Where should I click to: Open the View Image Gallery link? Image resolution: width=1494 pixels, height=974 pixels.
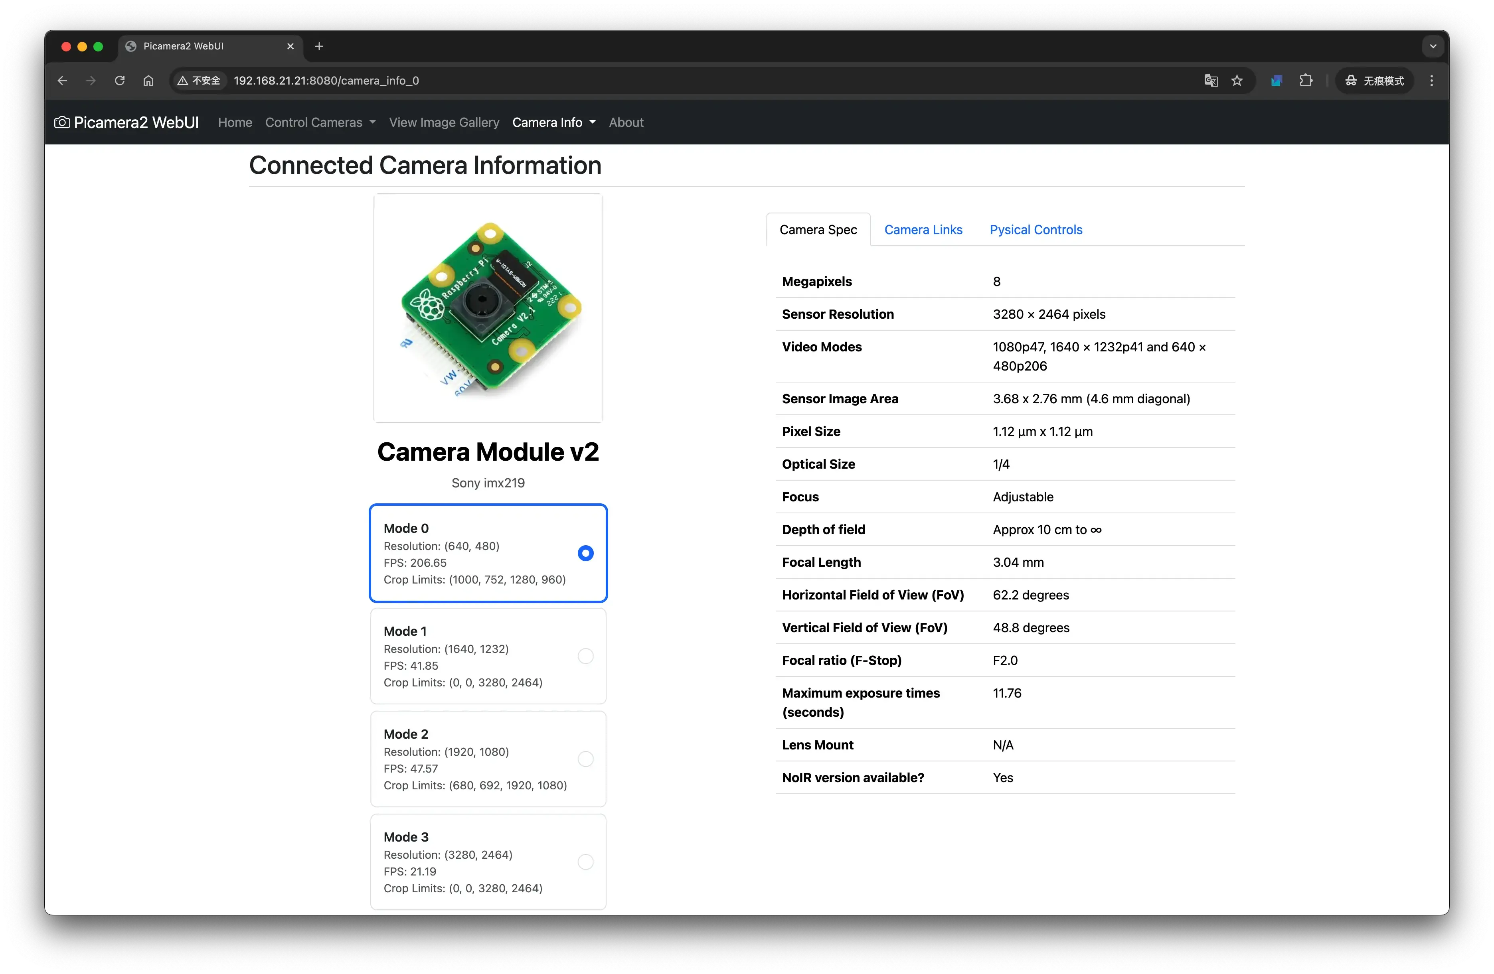pyautogui.click(x=444, y=122)
